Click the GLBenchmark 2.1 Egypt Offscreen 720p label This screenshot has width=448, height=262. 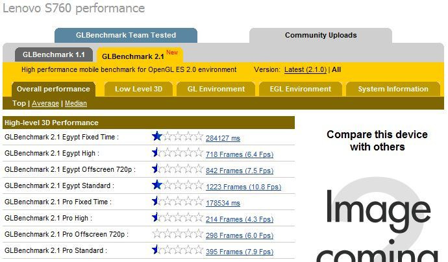click(70, 169)
